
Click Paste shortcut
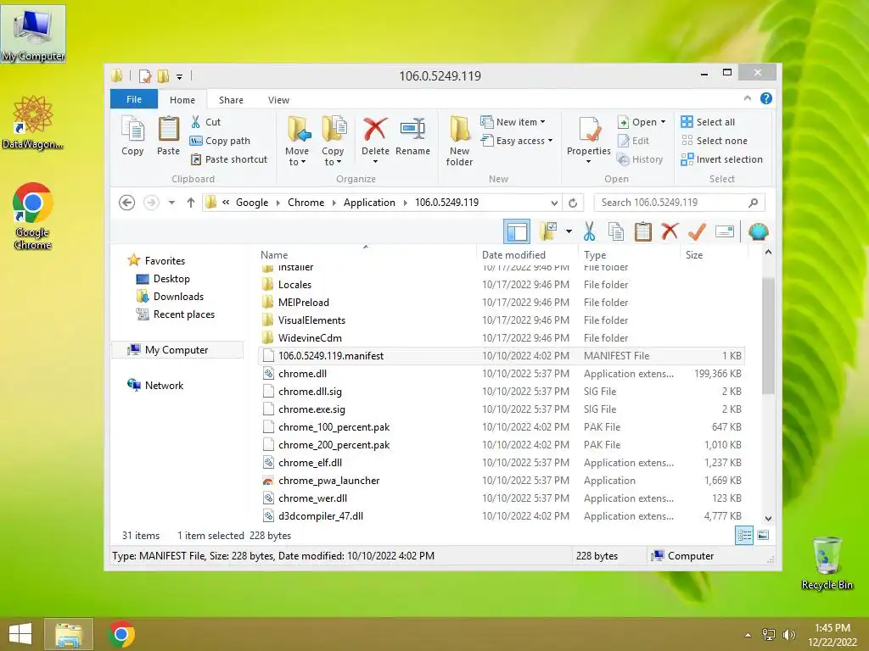click(x=229, y=159)
